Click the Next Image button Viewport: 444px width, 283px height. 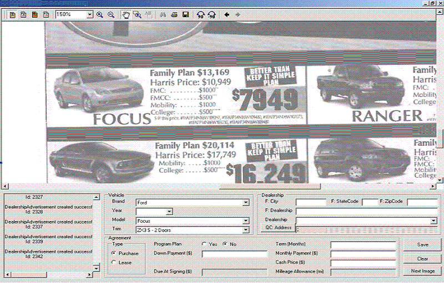point(422,271)
